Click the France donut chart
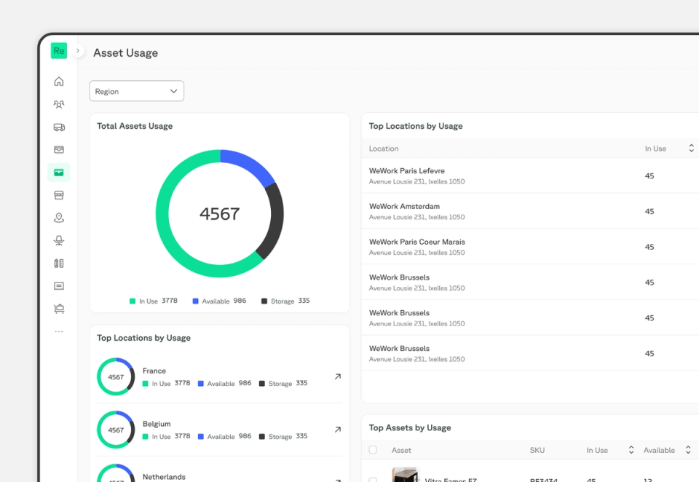699x482 pixels. [116, 376]
